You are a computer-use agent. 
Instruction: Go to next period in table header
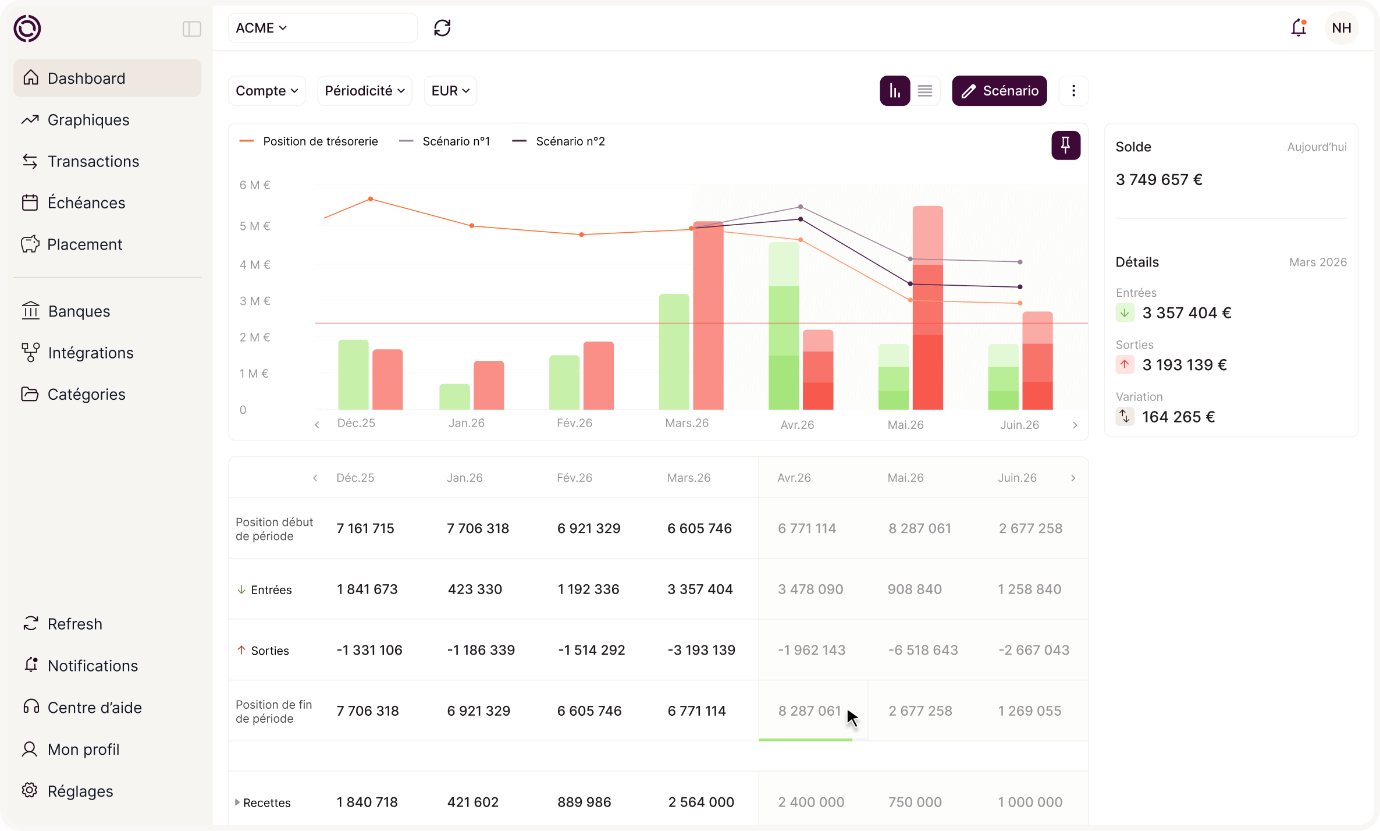click(1073, 478)
